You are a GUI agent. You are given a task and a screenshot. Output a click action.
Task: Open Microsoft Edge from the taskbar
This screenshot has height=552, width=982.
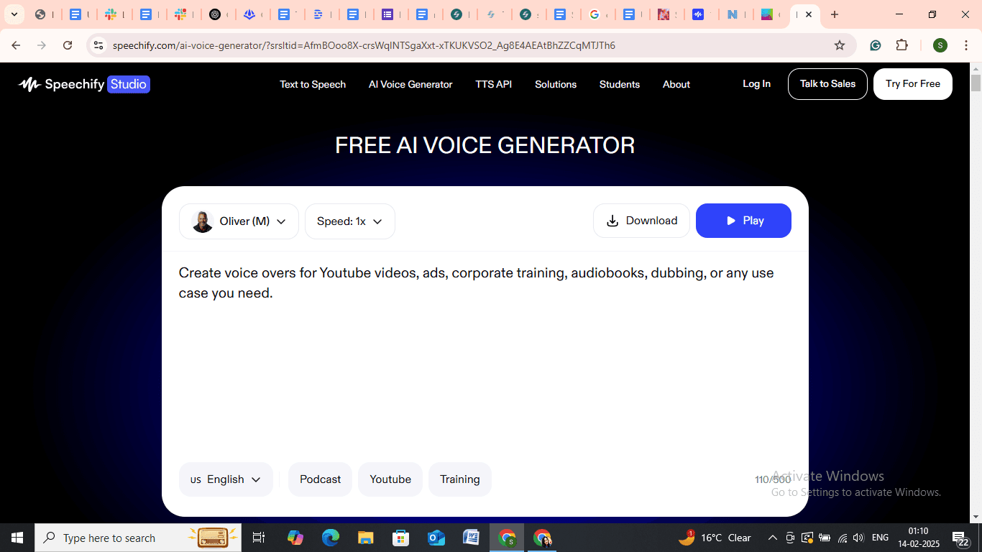(x=331, y=538)
